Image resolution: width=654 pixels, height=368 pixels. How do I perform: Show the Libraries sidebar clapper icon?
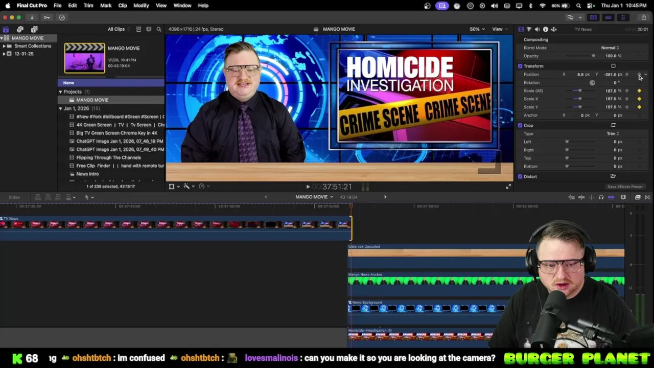pyautogui.click(x=6, y=29)
